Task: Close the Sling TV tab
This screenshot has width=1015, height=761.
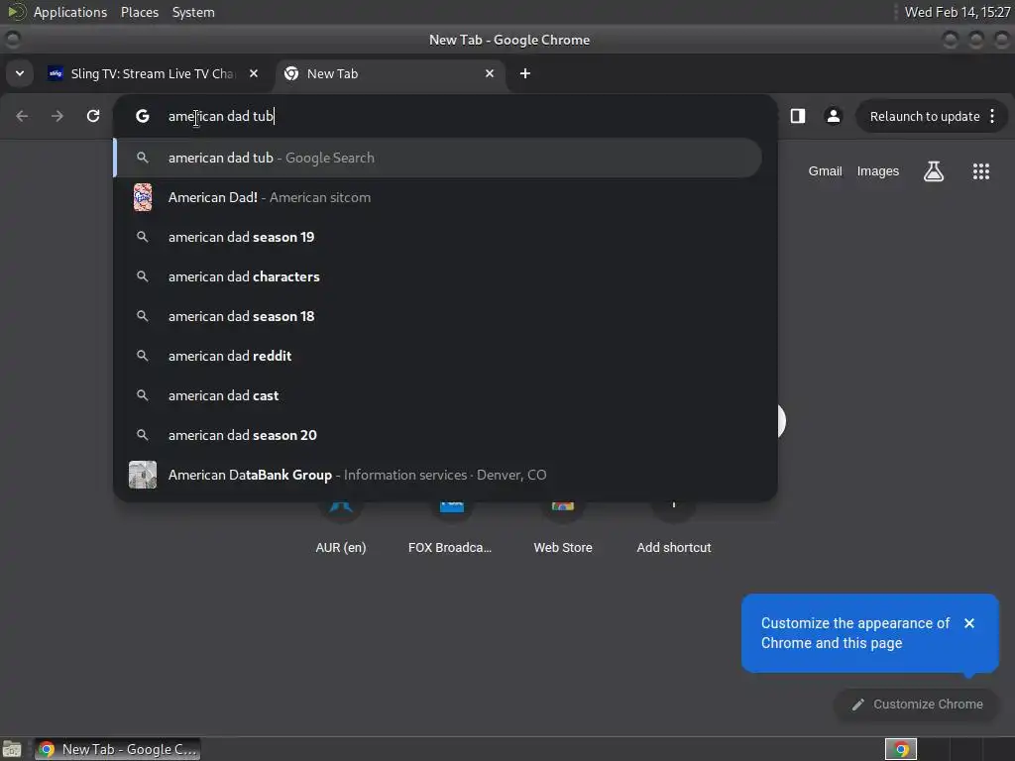Action: pos(254,73)
